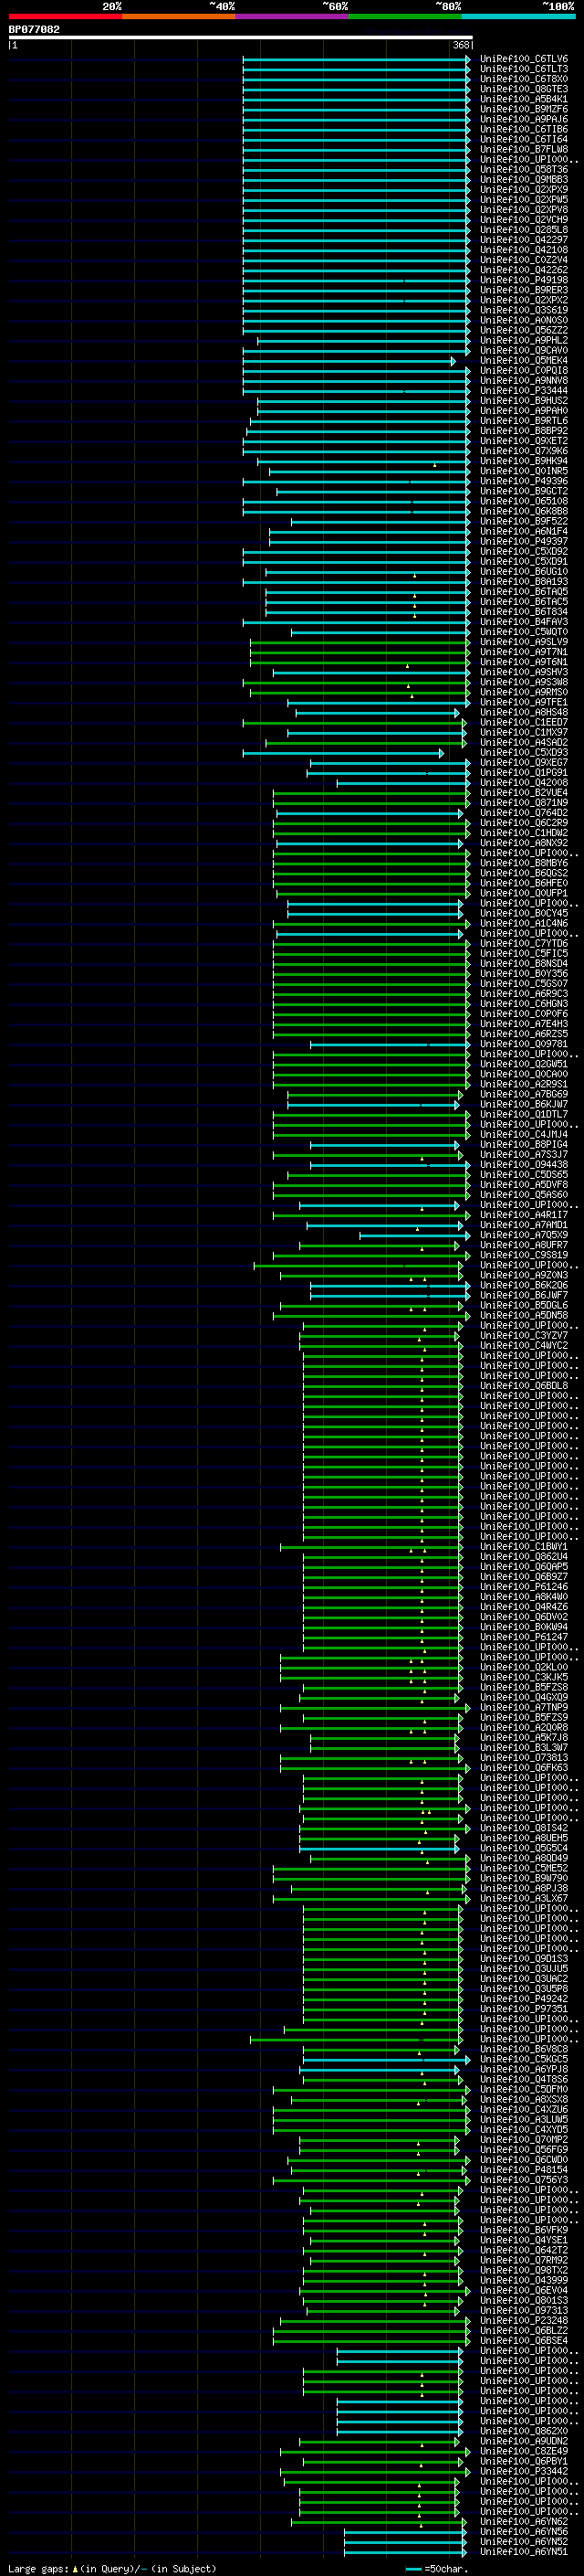Screen dimensions: 584x2576
Task: Choose the UniRef100_P49397 hit
Action: pyautogui.click(x=524, y=541)
